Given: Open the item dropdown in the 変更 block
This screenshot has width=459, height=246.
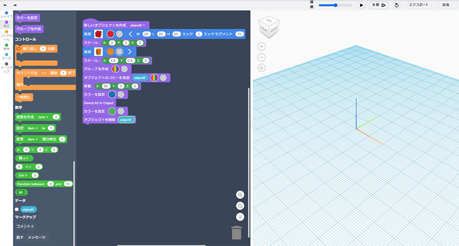Looking at the screenshot, I should tap(33, 139).
